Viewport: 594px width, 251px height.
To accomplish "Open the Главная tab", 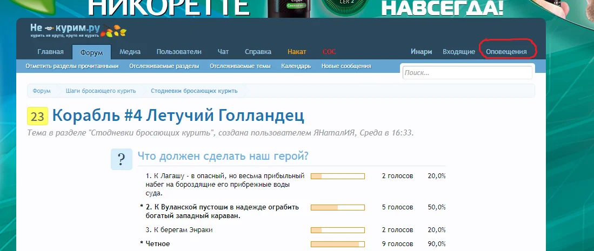I will click(x=50, y=52).
